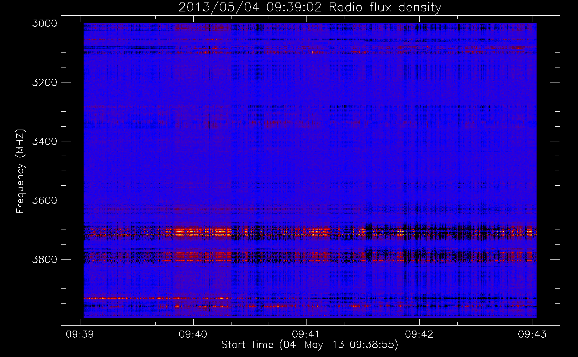Screen dimensions: 578x357
Task: Click the 09:41 time tick label
Action: click(306, 334)
